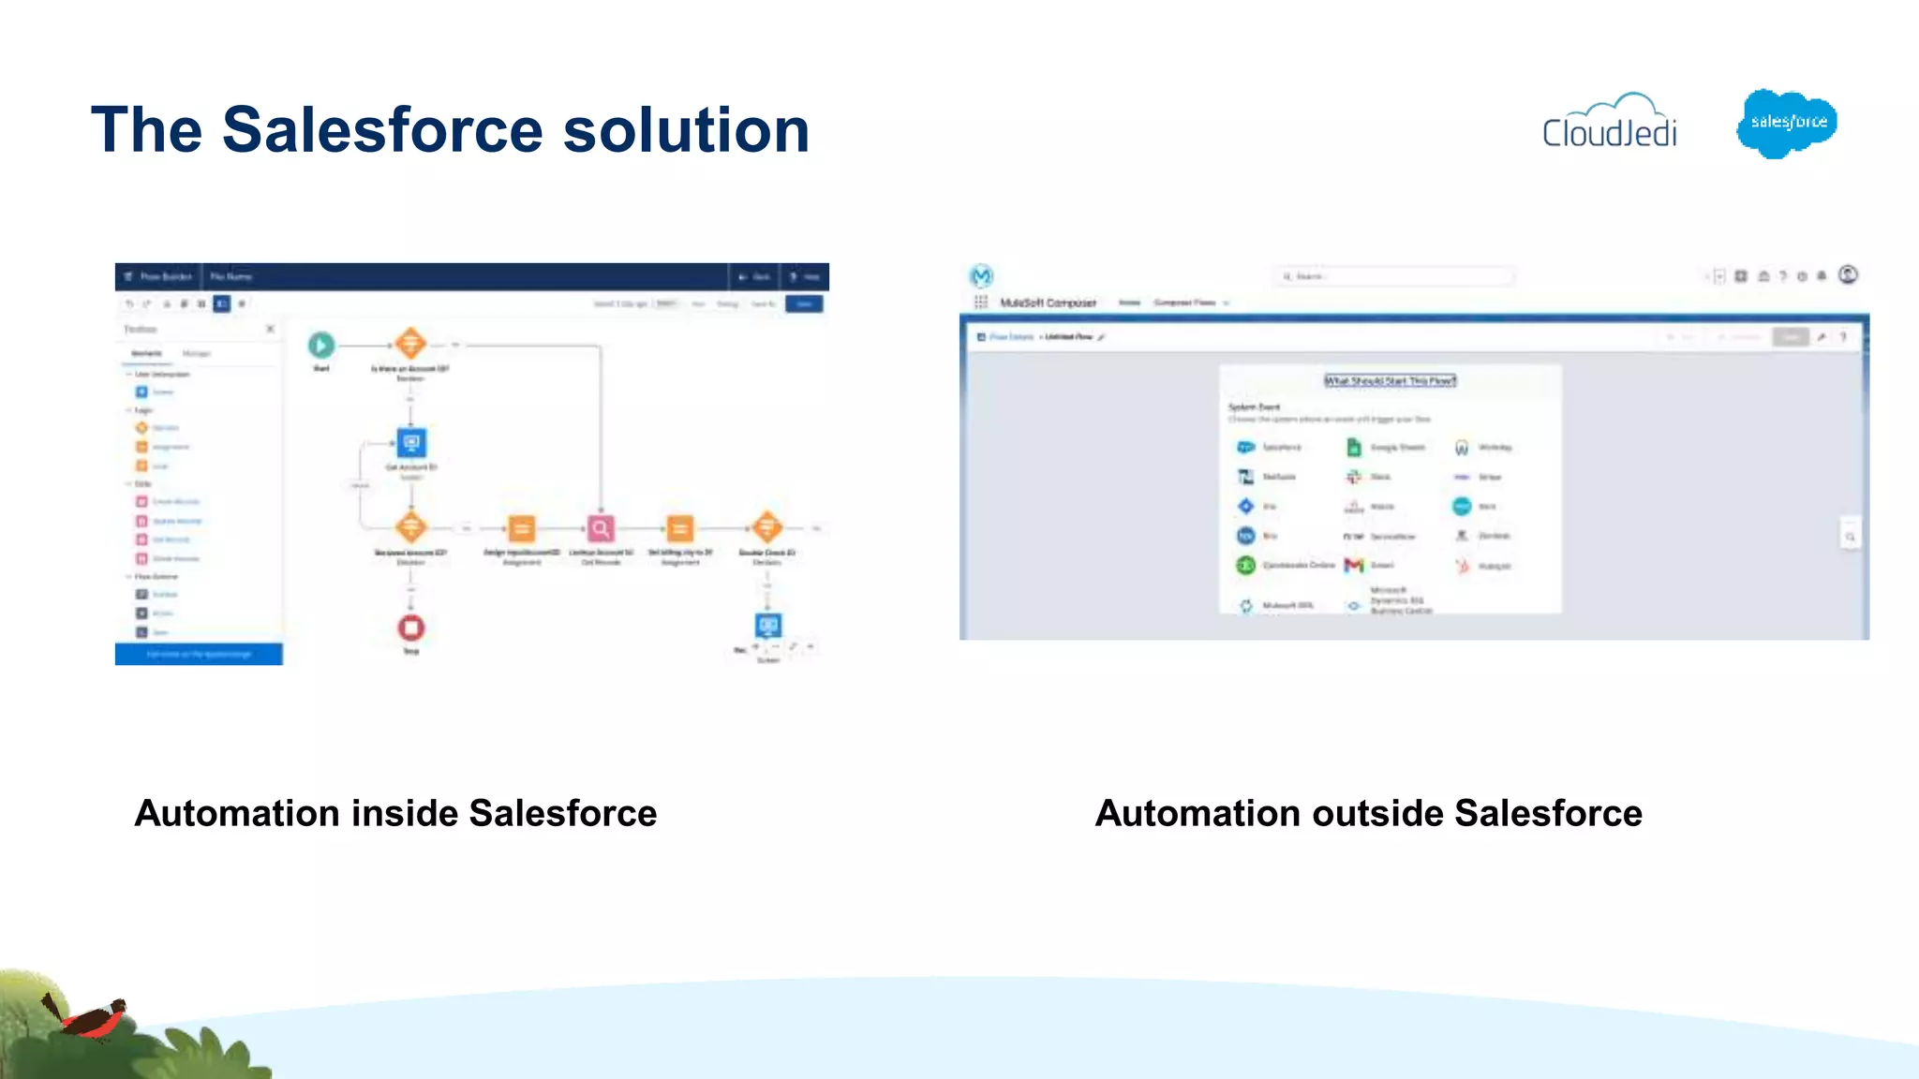1919x1079 pixels.
Task: Collapse the Logic section in toolbox
Action: (129, 410)
